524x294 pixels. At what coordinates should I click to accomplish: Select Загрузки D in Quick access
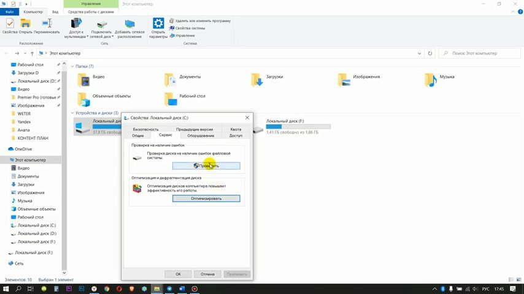pyautogui.click(x=28, y=73)
